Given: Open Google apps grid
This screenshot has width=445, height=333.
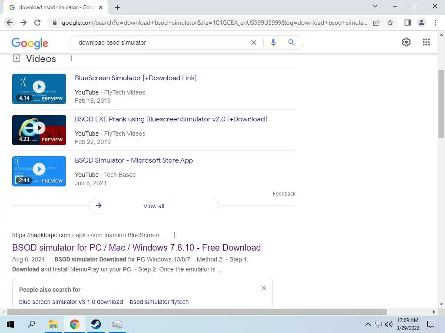Looking at the screenshot, I should (x=426, y=42).
